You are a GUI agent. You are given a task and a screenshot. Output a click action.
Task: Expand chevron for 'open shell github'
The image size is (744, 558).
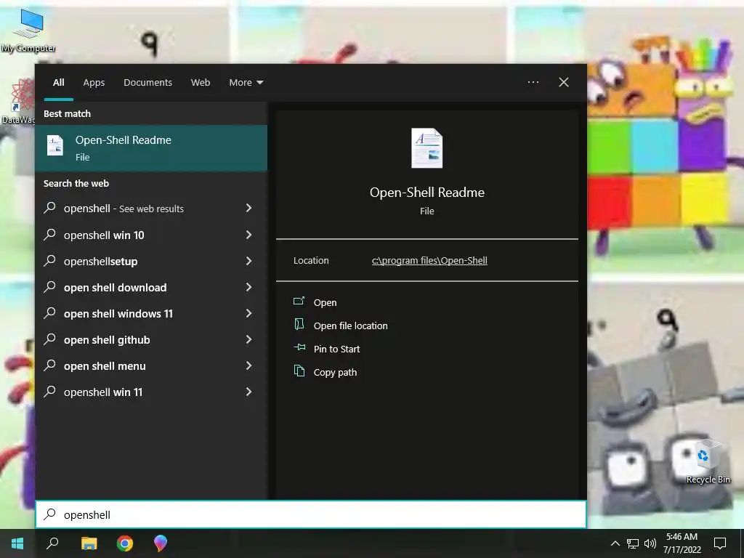click(248, 339)
